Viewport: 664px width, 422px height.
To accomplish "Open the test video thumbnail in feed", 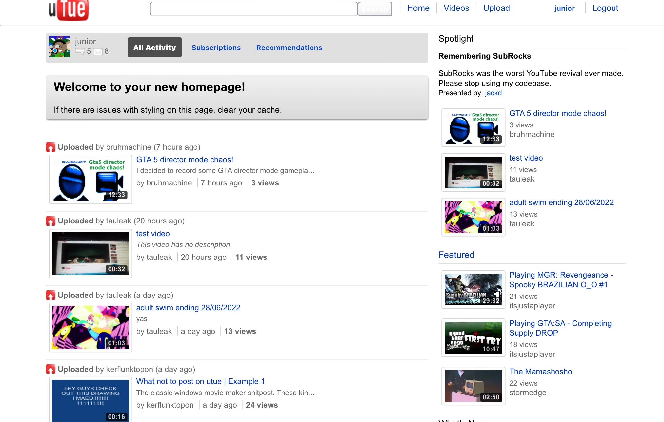I will pos(91,254).
